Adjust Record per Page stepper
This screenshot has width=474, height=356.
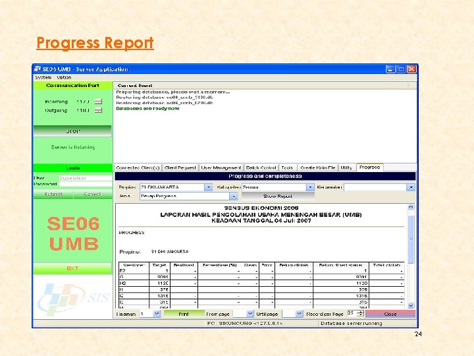click(360, 314)
